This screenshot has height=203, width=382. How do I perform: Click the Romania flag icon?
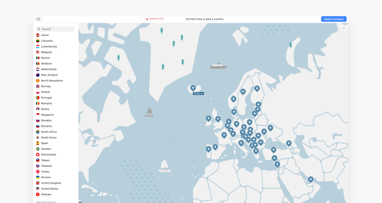[38, 104]
